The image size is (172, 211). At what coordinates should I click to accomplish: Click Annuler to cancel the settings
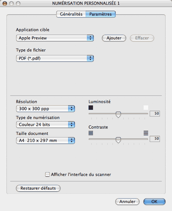point(127,202)
